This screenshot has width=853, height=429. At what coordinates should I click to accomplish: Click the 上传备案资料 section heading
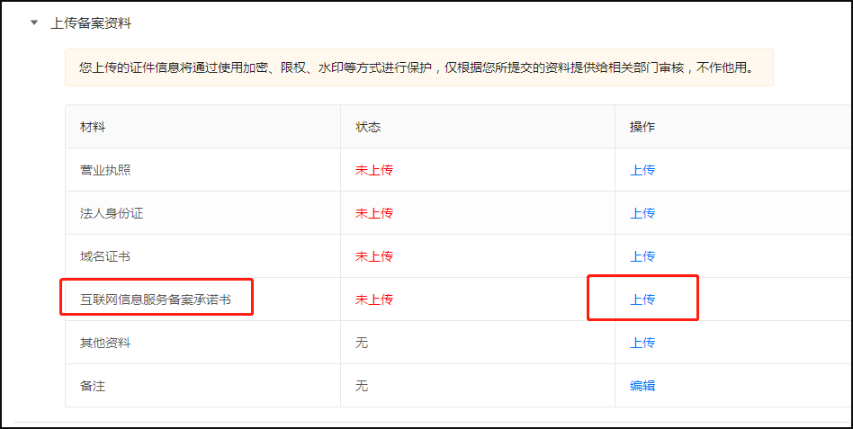point(91,23)
